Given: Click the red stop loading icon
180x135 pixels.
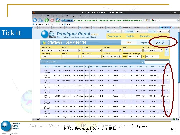Looking at the screenshot, I should pyautogui.click(x=52, y=20).
